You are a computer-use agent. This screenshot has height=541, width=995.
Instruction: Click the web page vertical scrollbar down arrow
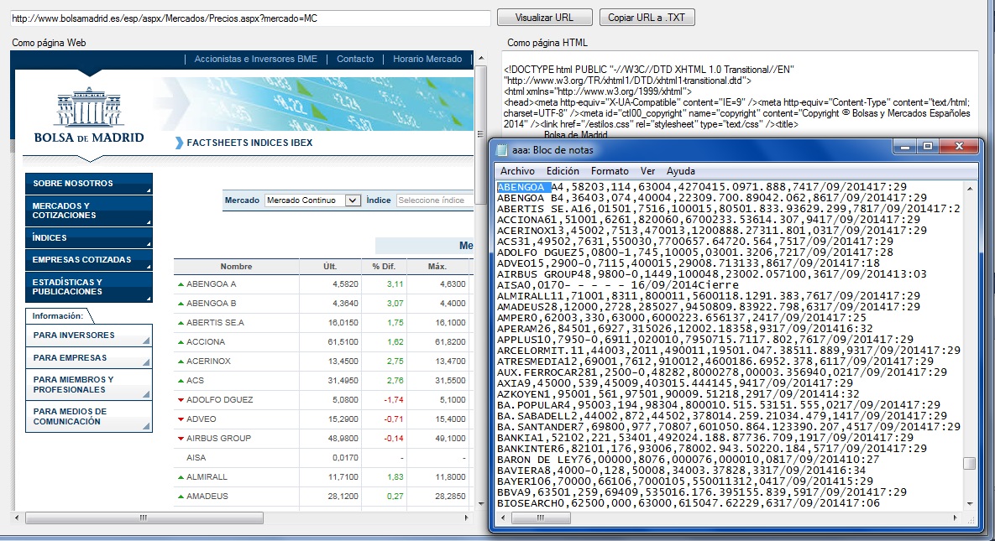point(480,504)
